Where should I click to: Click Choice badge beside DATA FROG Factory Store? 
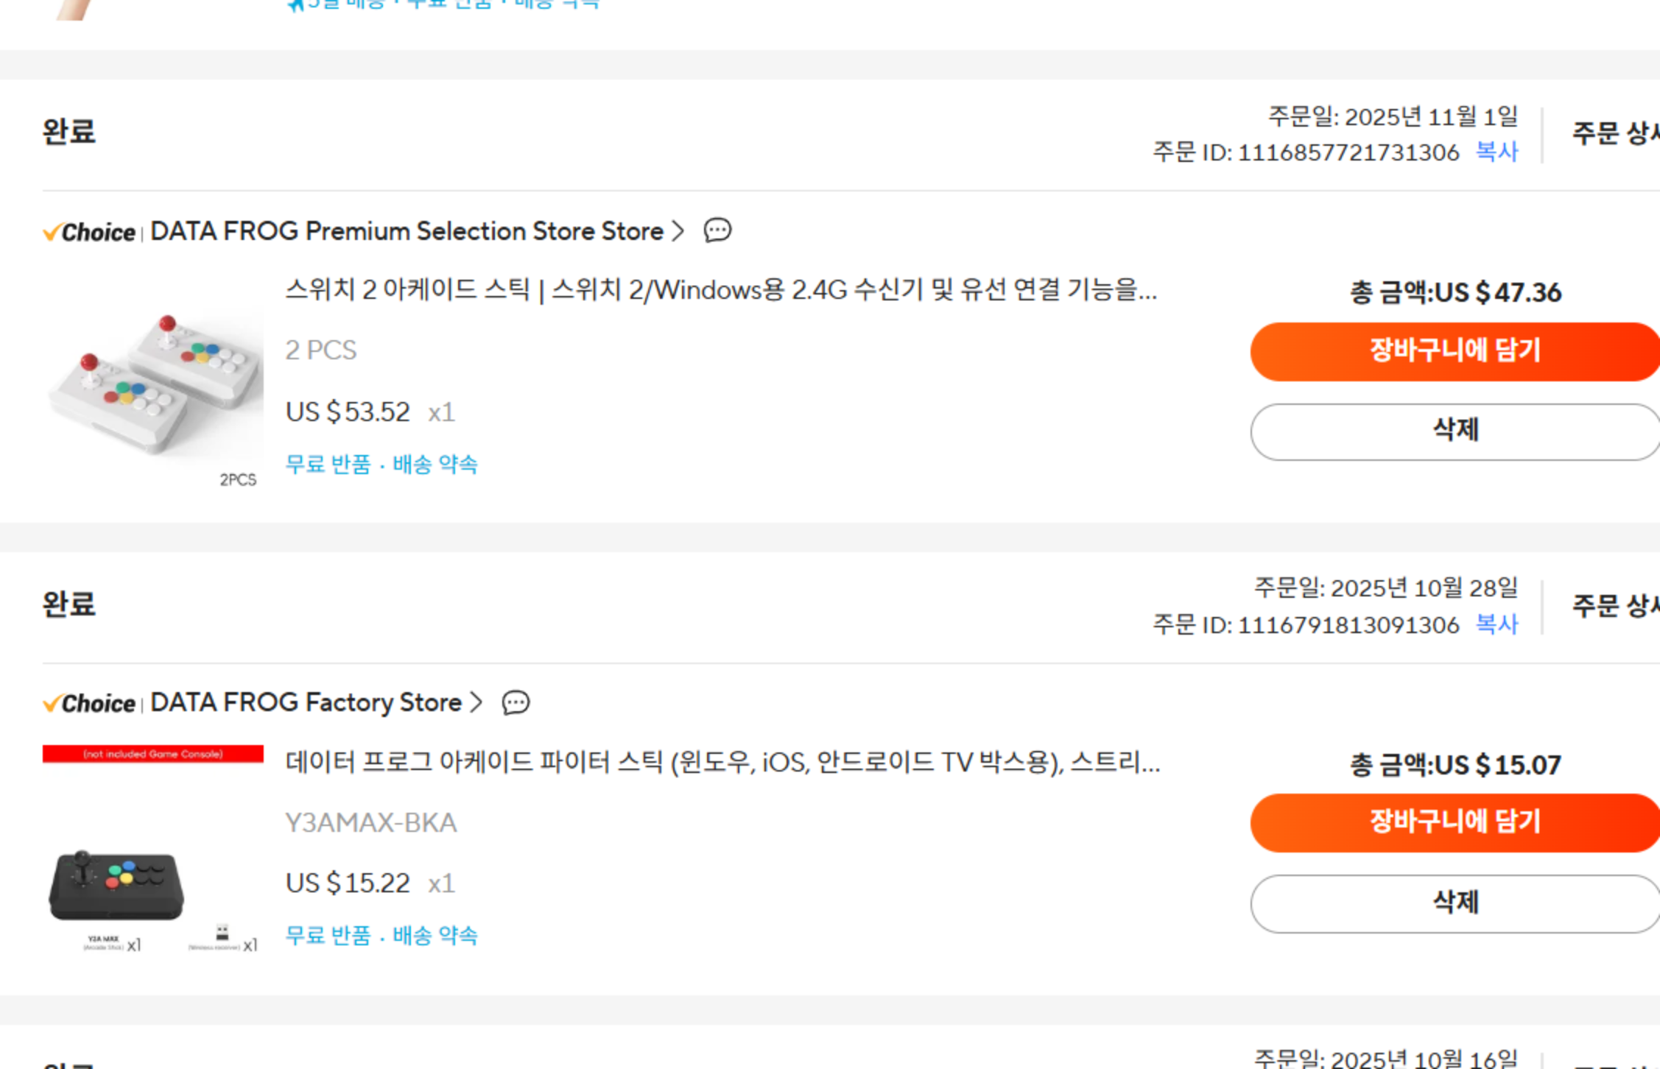coord(90,703)
